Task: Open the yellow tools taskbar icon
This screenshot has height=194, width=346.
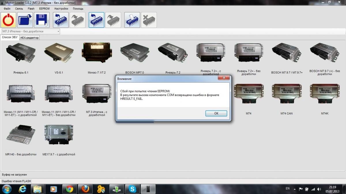Action: [101, 189]
